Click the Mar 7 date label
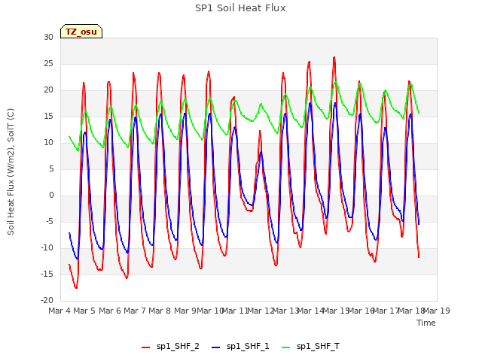The width and height of the screenshot is (482, 361). click(135, 311)
